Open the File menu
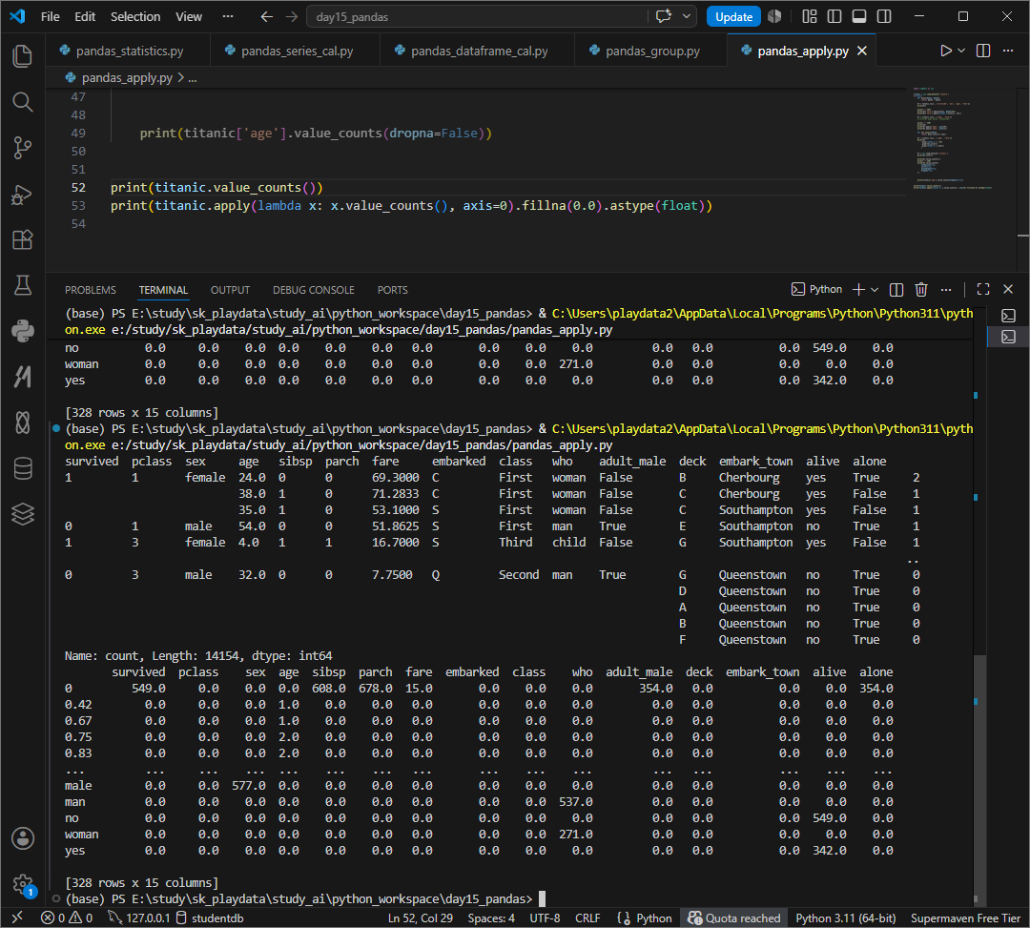 50,16
